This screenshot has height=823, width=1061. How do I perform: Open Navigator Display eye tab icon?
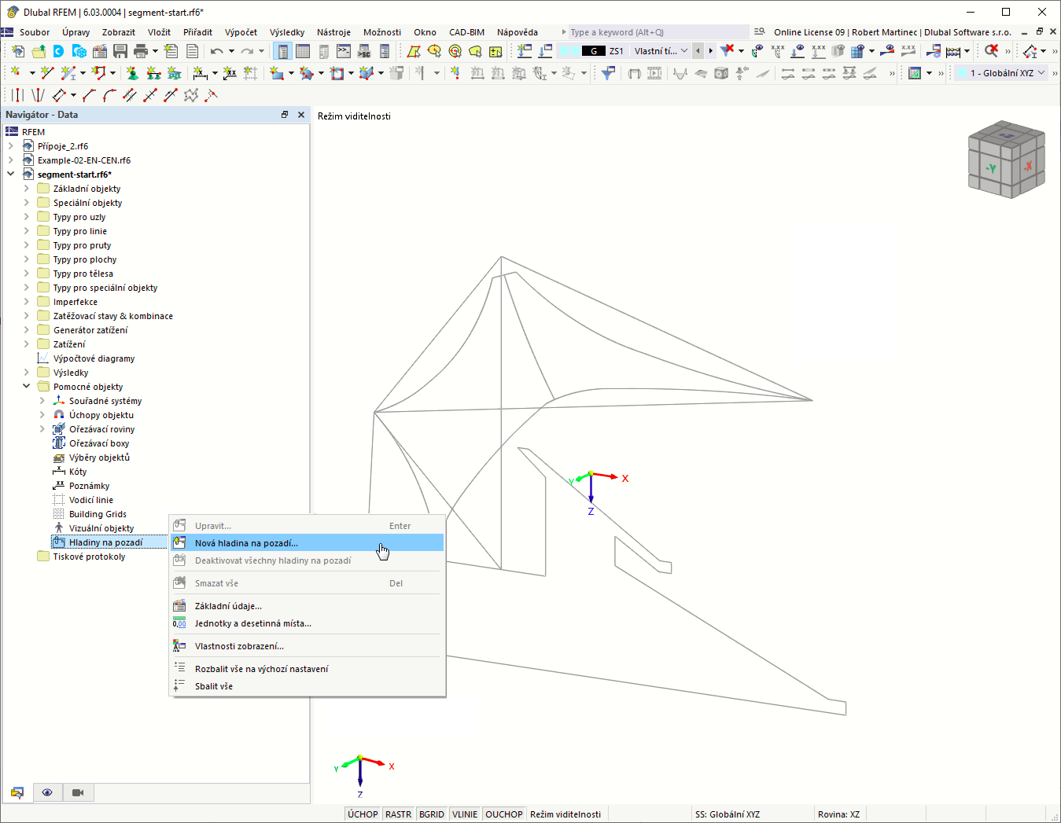pos(47,792)
